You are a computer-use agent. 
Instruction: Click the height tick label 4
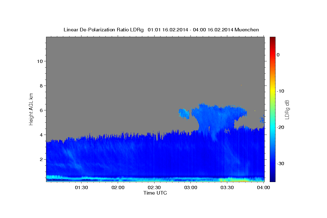click(x=41, y=135)
